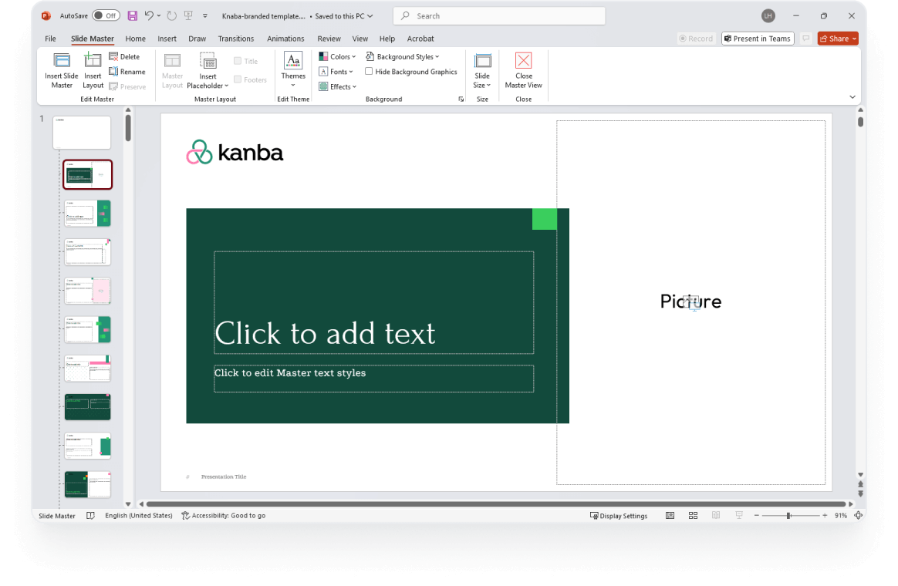Click the kanba logo on the slide
Screen dimensions: 898x586
coord(235,153)
